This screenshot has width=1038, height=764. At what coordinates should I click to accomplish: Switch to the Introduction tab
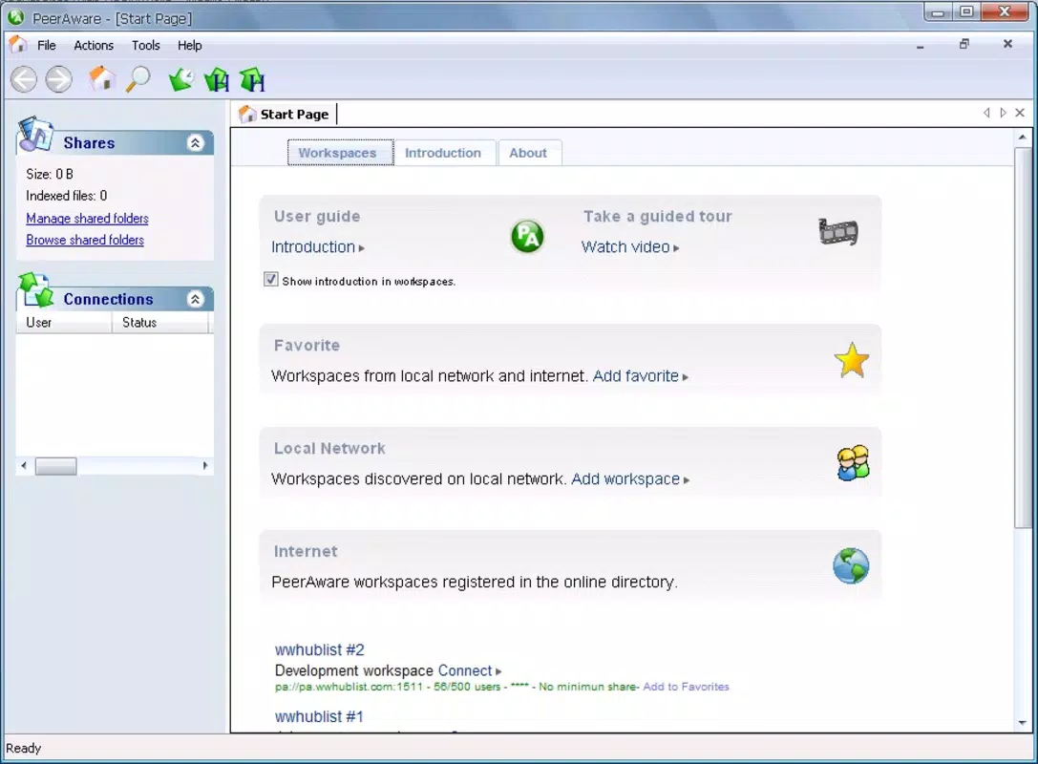[x=443, y=153]
